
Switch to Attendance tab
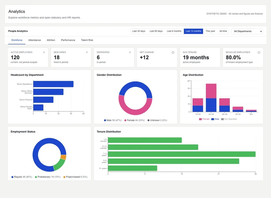pyautogui.click(x=35, y=40)
